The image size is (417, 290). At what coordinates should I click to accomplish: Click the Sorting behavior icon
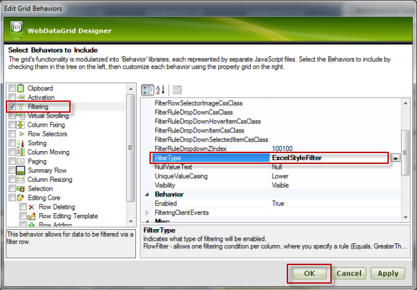[x=21, y=143]
